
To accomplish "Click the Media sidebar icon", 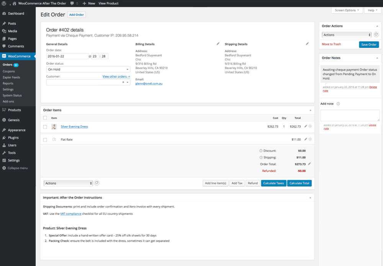I will tap(4, 31).
